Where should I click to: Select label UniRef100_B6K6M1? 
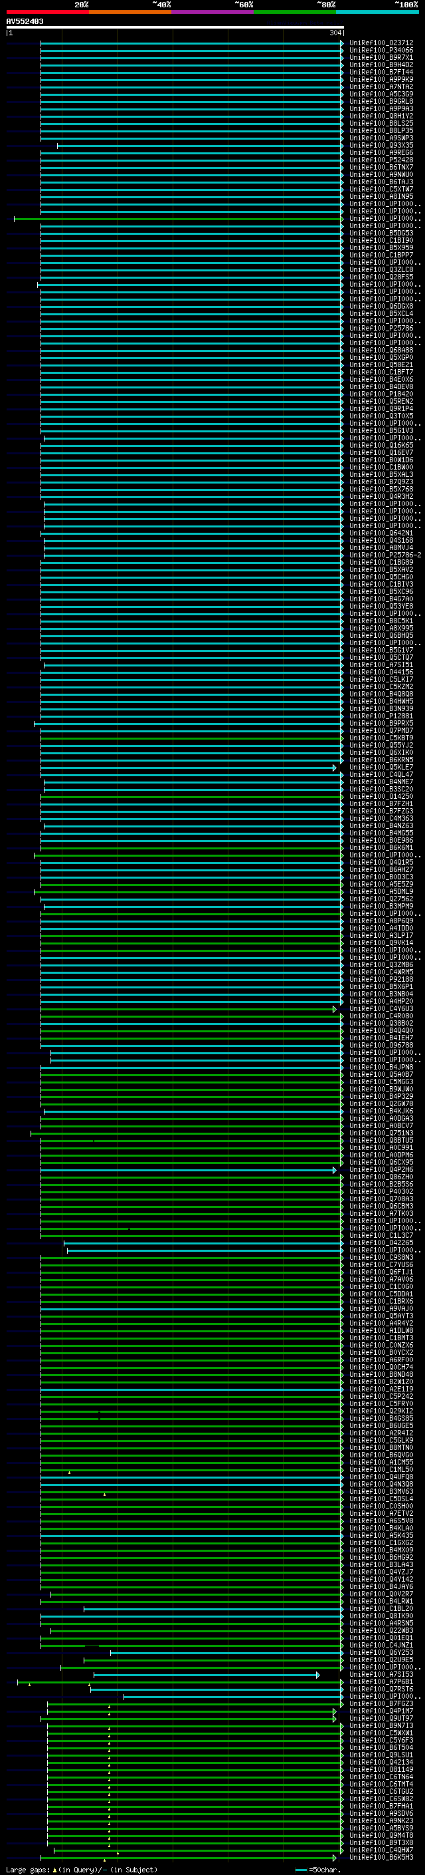click(381, 847)
